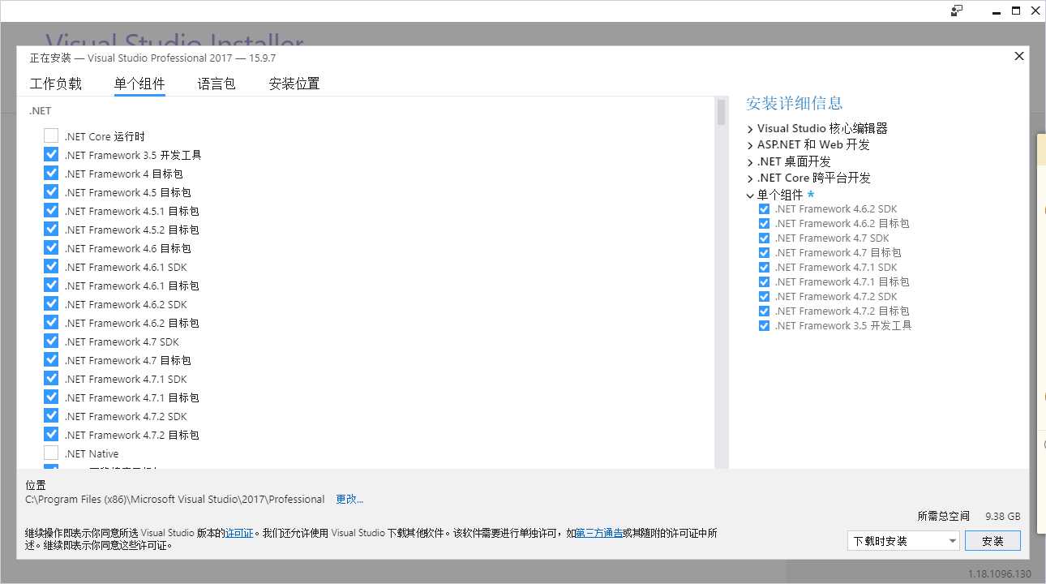Uncheck .NET Framework 4.7 SDK in details panel
This screenshot has width=1046, height=584.
[x=764, y=238]
